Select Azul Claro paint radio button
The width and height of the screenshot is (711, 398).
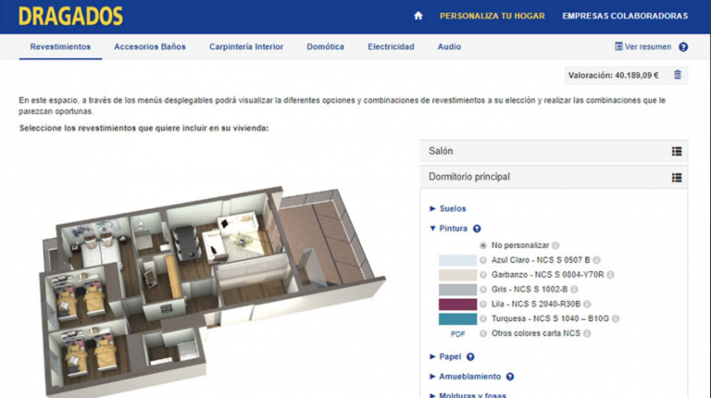pyautogui.click(x=483, y=260)
